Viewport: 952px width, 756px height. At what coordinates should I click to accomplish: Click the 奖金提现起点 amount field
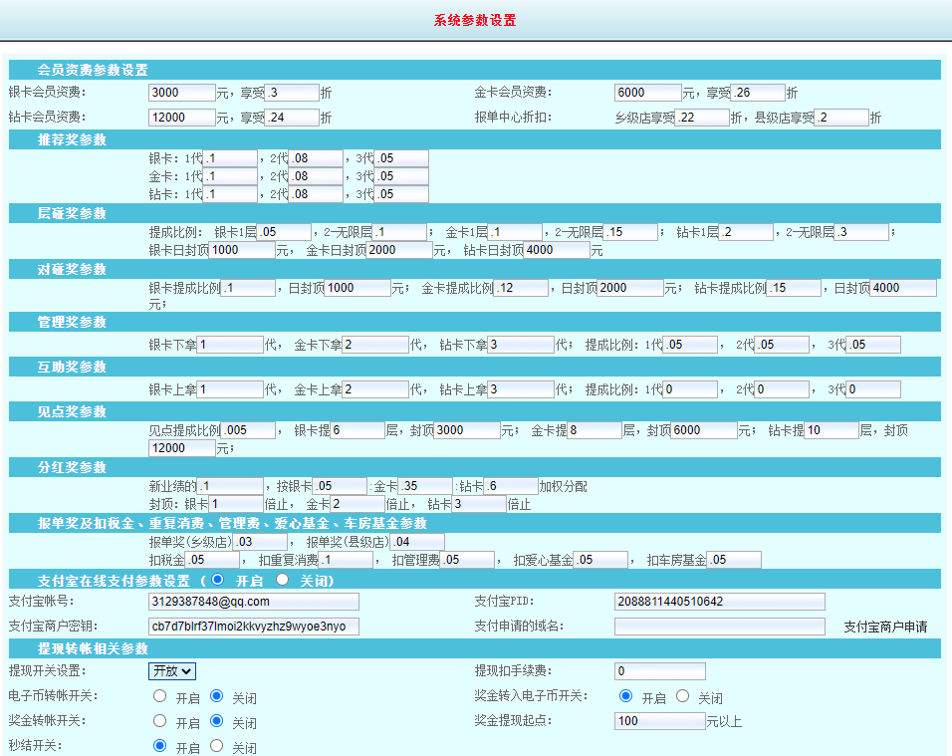tap(659, 721)
